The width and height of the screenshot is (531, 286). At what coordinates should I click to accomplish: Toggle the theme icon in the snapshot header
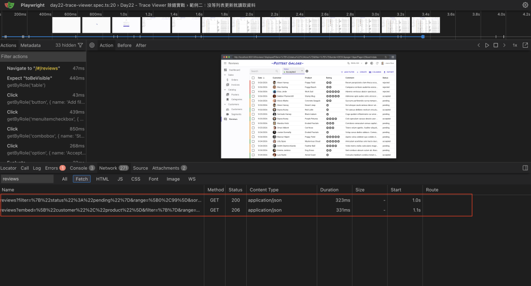click(371, 63)
